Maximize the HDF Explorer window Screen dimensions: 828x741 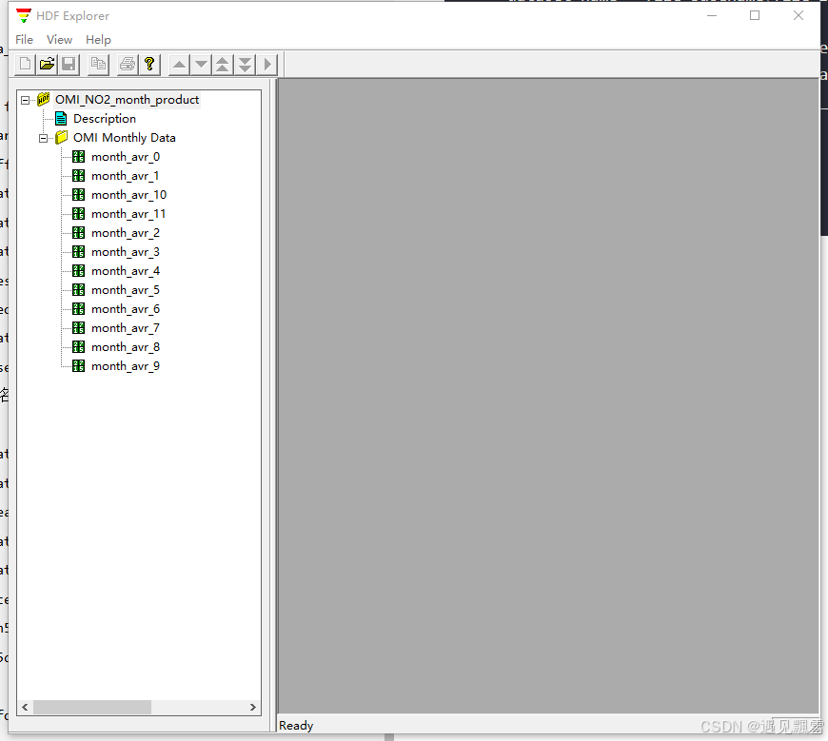point(755,16)
